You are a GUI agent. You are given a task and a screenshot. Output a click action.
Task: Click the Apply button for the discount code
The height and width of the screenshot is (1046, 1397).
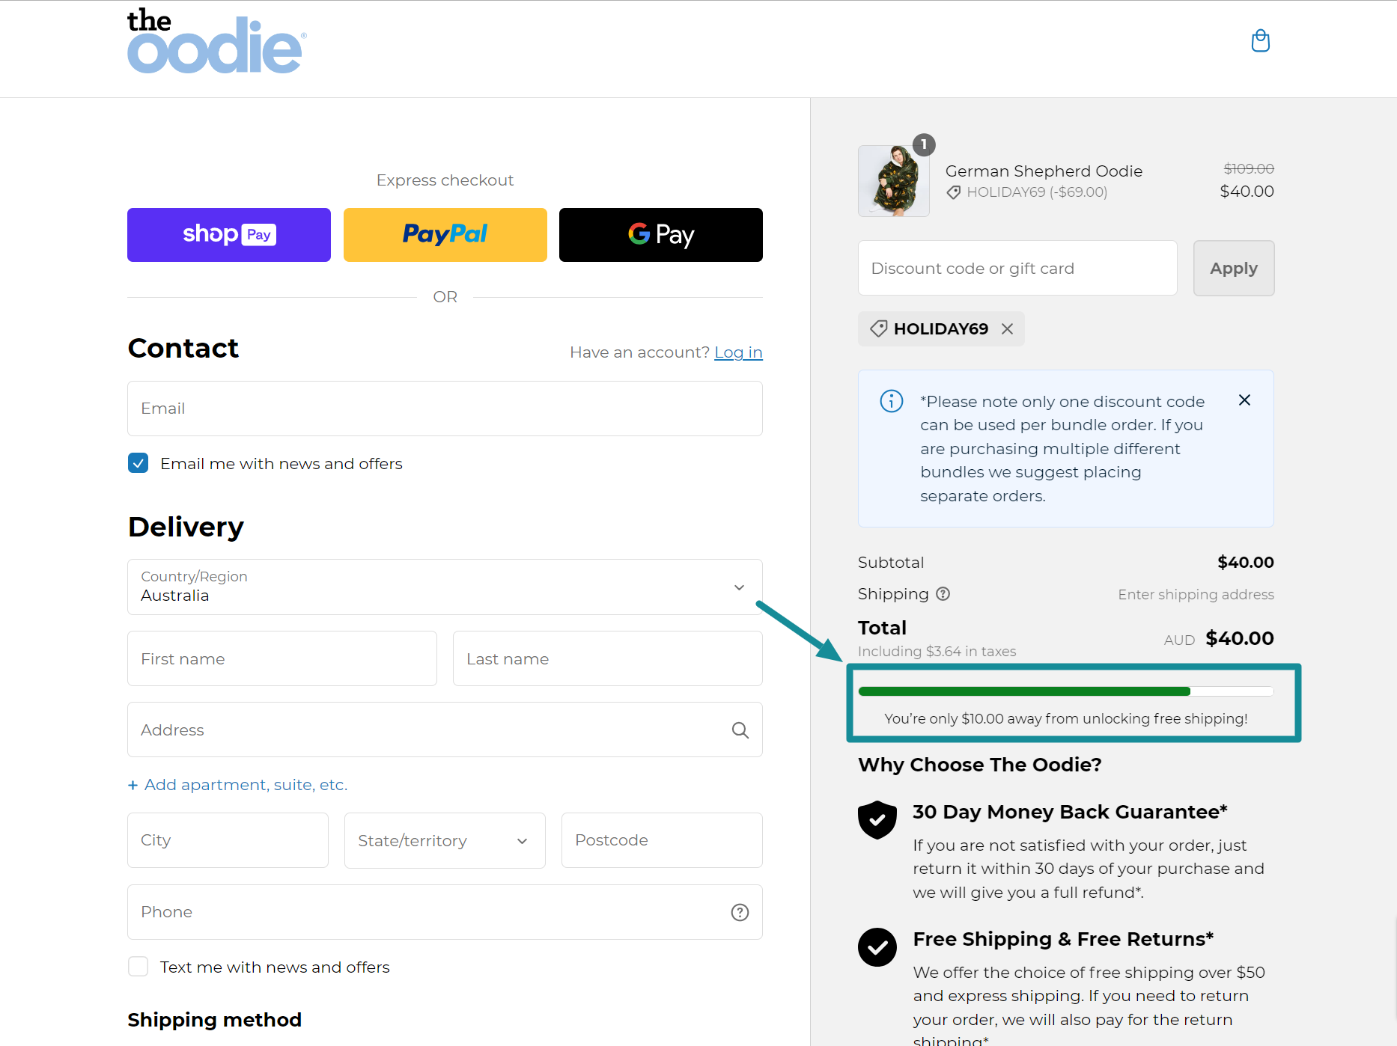click(x=1233, y=268)
